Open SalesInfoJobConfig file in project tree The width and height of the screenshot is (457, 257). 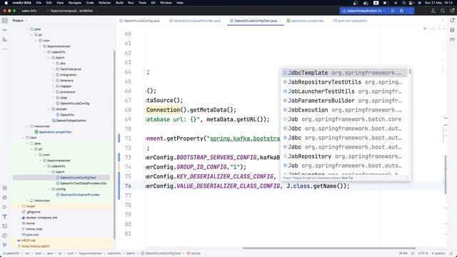click(x=74, y=104)
